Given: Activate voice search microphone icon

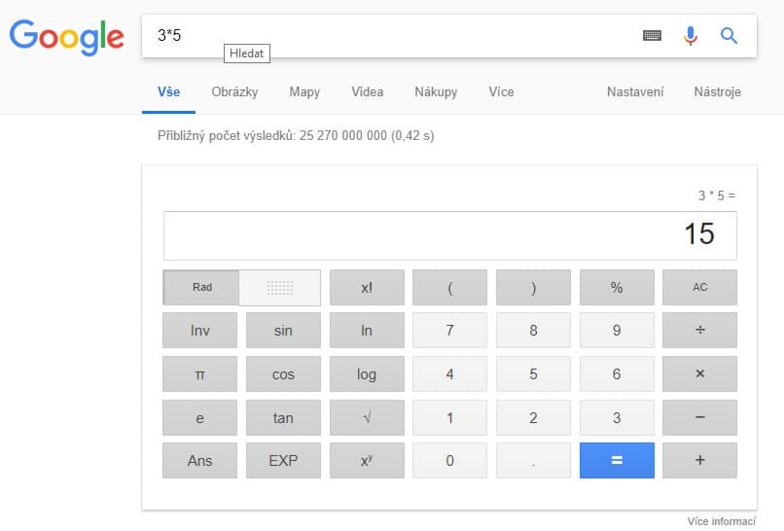Looking at the screenshot, I should 691,36.
